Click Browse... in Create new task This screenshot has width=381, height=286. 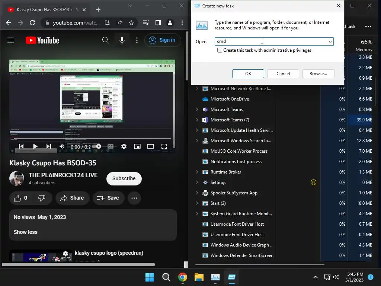(x=318, y=74)
